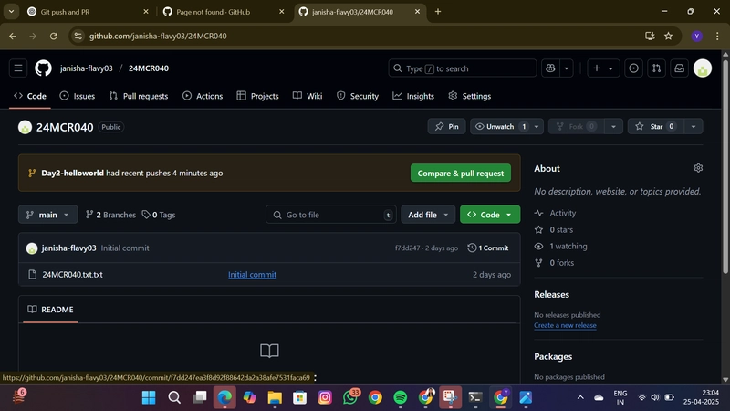Focus the Go to file search field

click(331, 215)
